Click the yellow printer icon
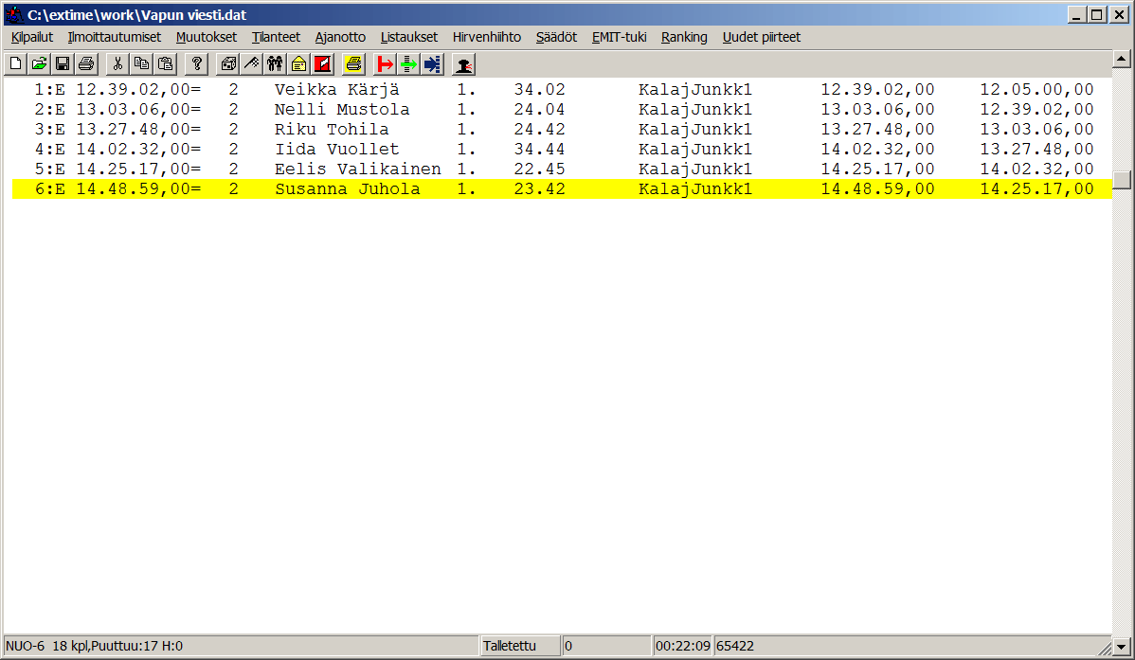 pos(353,64)
